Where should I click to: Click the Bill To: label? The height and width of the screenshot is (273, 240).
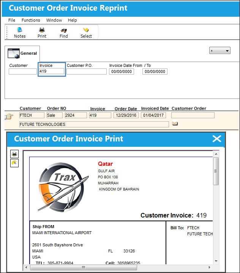177,228
